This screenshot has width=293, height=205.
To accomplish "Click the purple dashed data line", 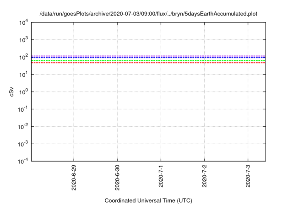I will 148,56.
